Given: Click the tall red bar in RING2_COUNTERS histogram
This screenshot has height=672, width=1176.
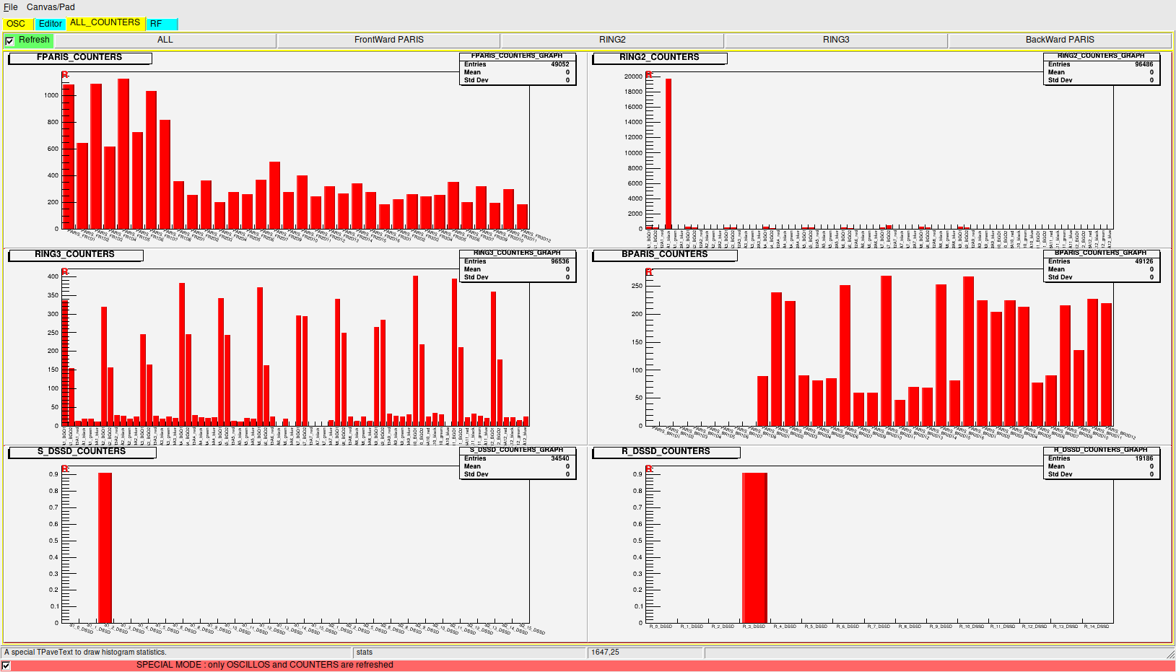Looking at the screenshot, I should coord(668,154).
